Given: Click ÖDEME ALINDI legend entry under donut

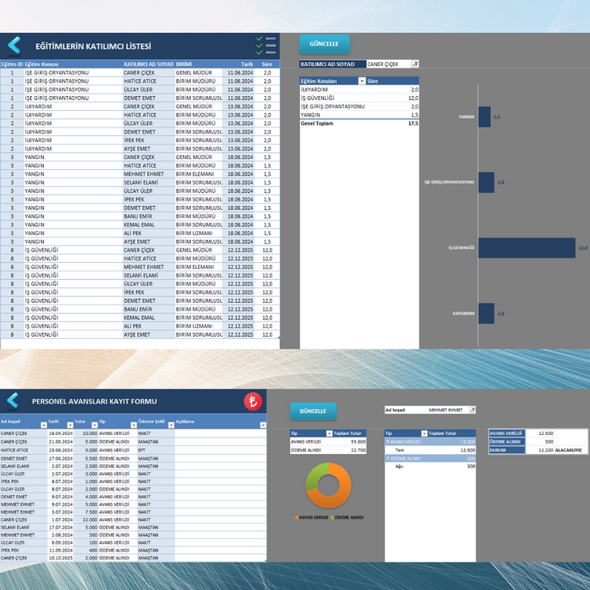Looking at the screenshot, I should point(347,518).
